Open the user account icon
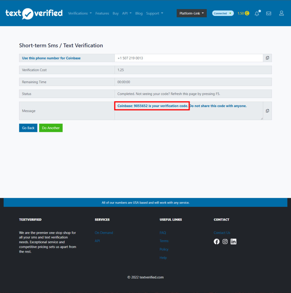This screenshot has height=293, width=291. point(282,13)
